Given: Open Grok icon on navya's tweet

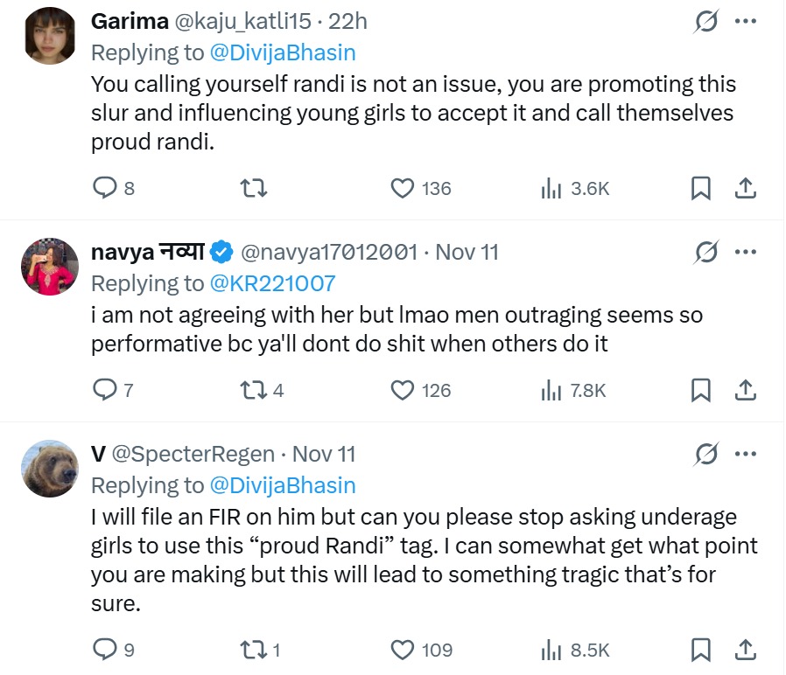Looking at the screenshot, I should pyautogui.click(x=705, y=253).
